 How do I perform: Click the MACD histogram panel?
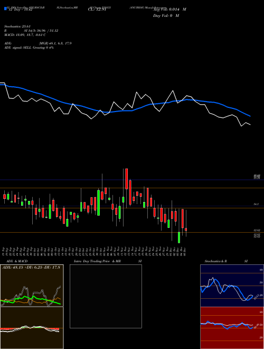pos(32,328)
